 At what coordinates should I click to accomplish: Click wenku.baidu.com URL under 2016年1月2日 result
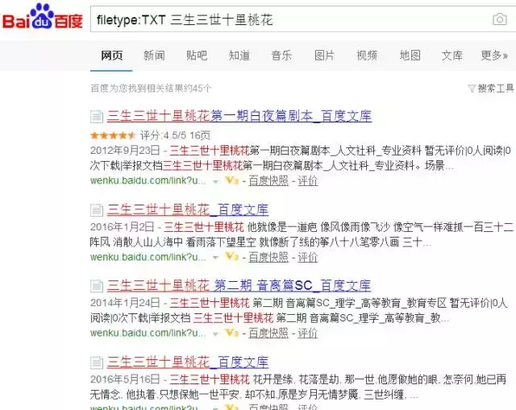[148, 257]
